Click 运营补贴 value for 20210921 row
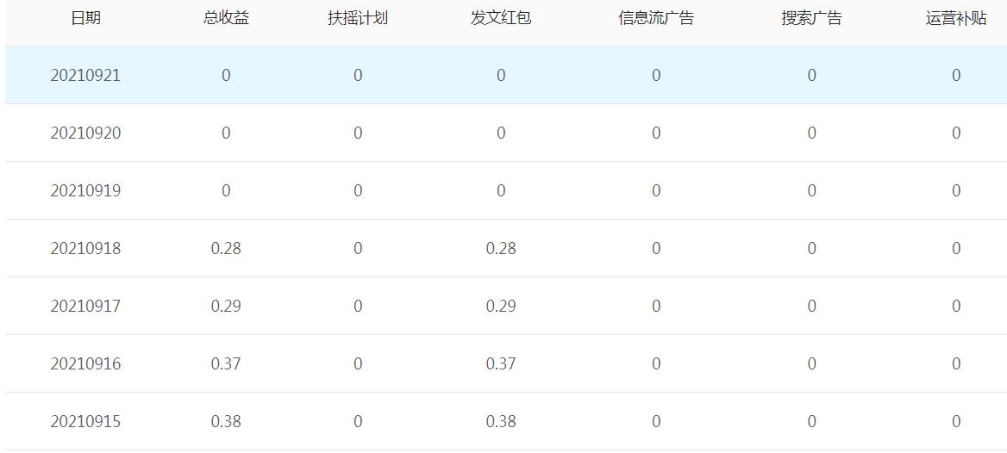Viewport: 1007px width, 453px height. [956, 76]
